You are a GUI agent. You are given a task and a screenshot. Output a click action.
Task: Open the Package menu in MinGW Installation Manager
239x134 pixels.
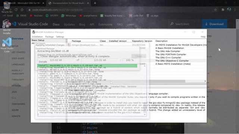pyautogui.click(x=49, y=36)
